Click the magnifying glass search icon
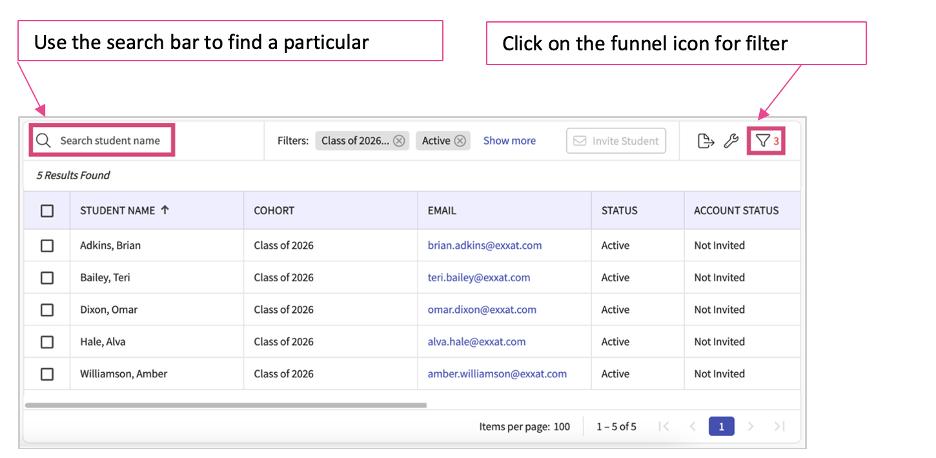This screenshot has width=936, height=458. [43, 141]
